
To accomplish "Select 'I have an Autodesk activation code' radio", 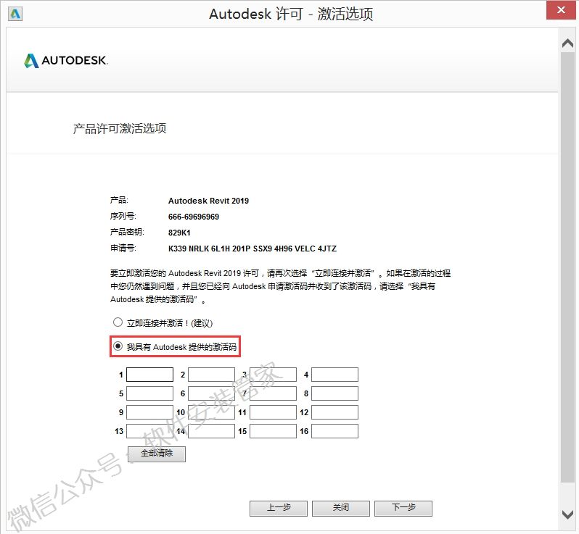I will pyautogui.click(x=118, y=347).
